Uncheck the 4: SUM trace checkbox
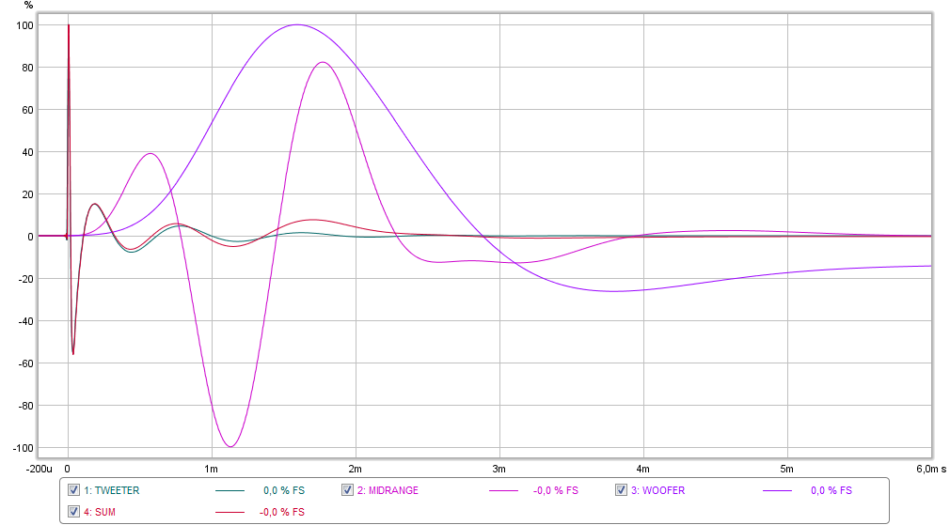This screenshot has height=525, width=950. pyautogui.click(x=73, y=512)
